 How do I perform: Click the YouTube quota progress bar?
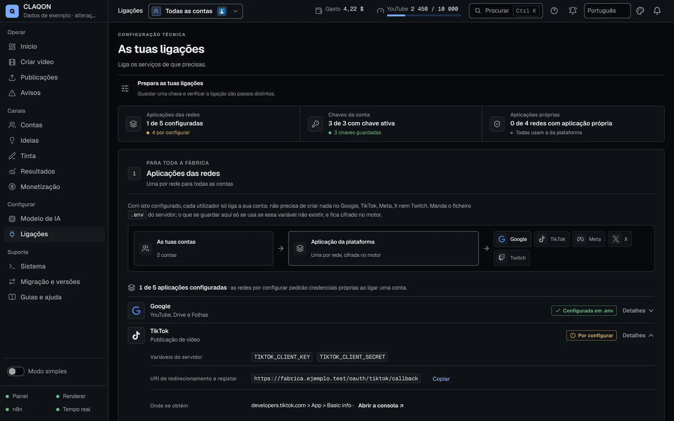(424, 16)
